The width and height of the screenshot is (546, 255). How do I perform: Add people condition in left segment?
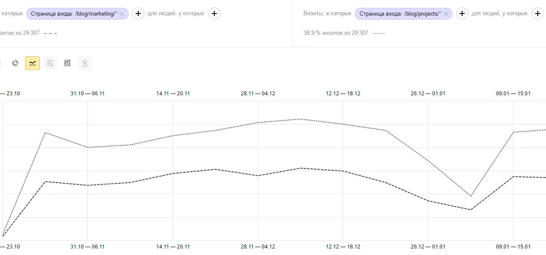point(214,13)
